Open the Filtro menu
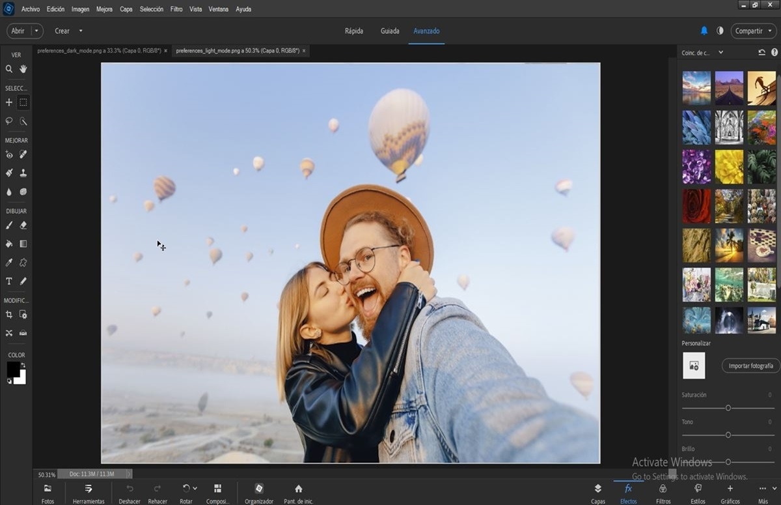Viewport: 781px width, 505px height. coord(176,9)
